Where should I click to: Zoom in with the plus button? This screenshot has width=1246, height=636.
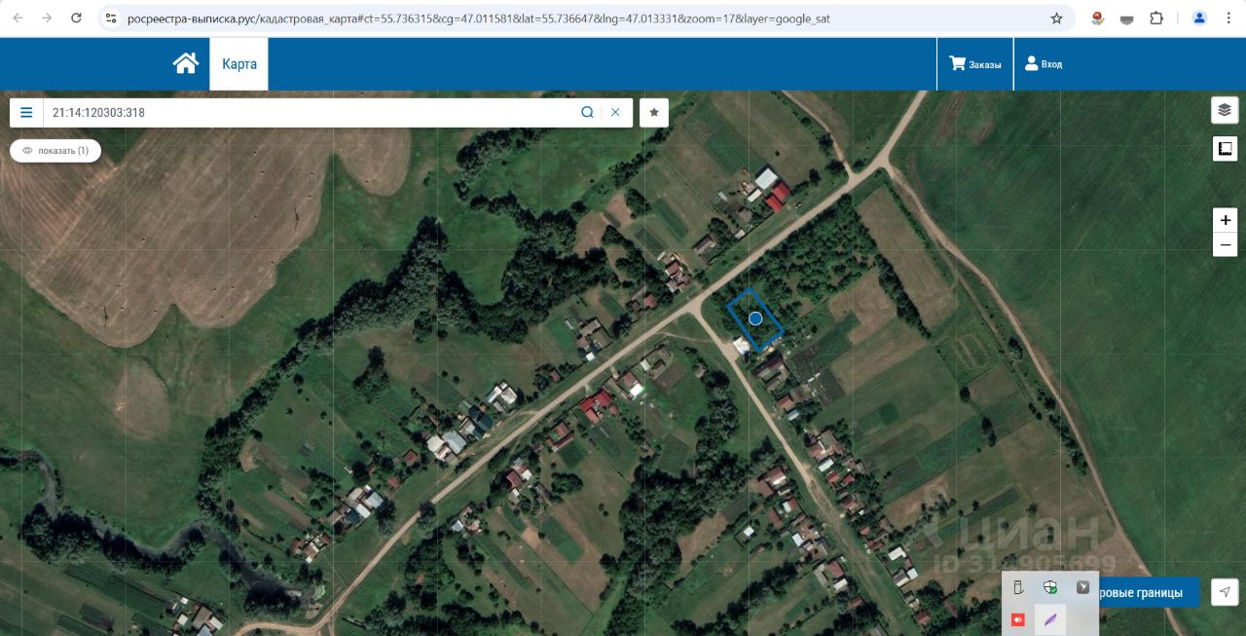tap(1225, 219)
